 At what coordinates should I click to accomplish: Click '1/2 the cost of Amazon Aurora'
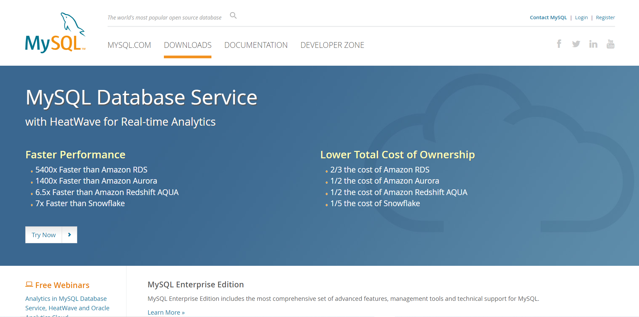(385, 181)
